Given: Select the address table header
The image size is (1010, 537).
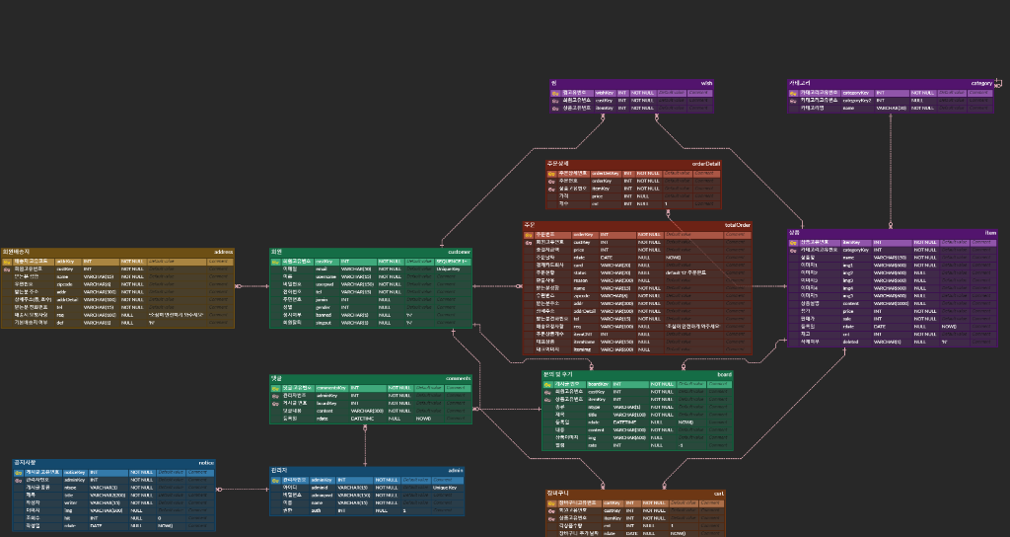Looking at the screenshot, I should pos(117,252).
